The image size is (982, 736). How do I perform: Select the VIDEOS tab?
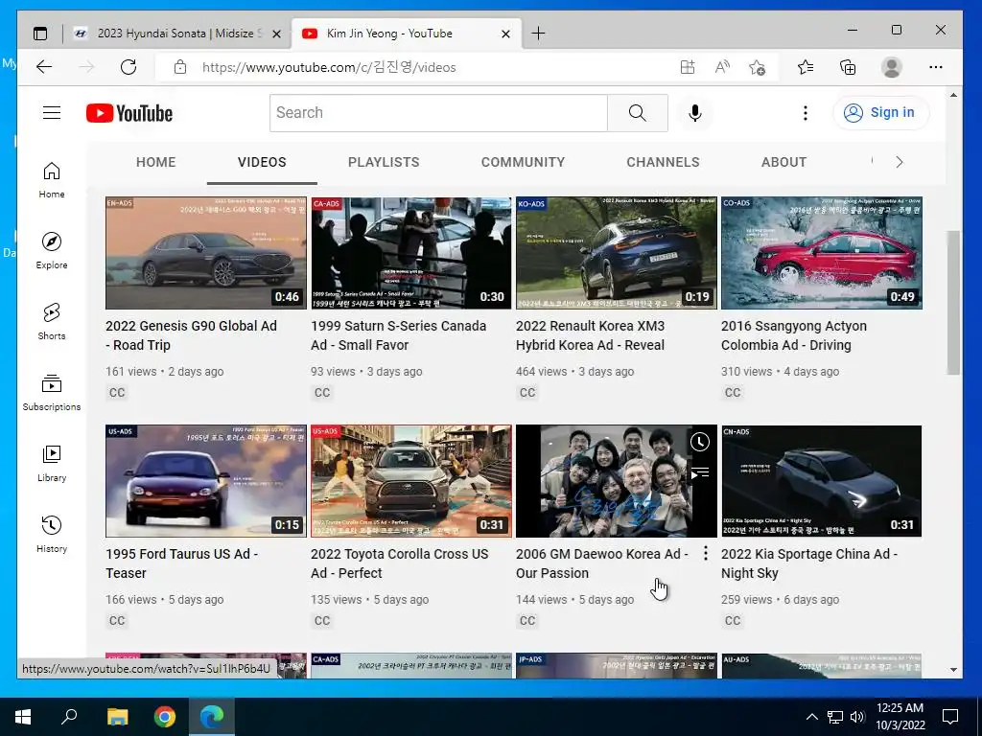click(x=262, y=162)
